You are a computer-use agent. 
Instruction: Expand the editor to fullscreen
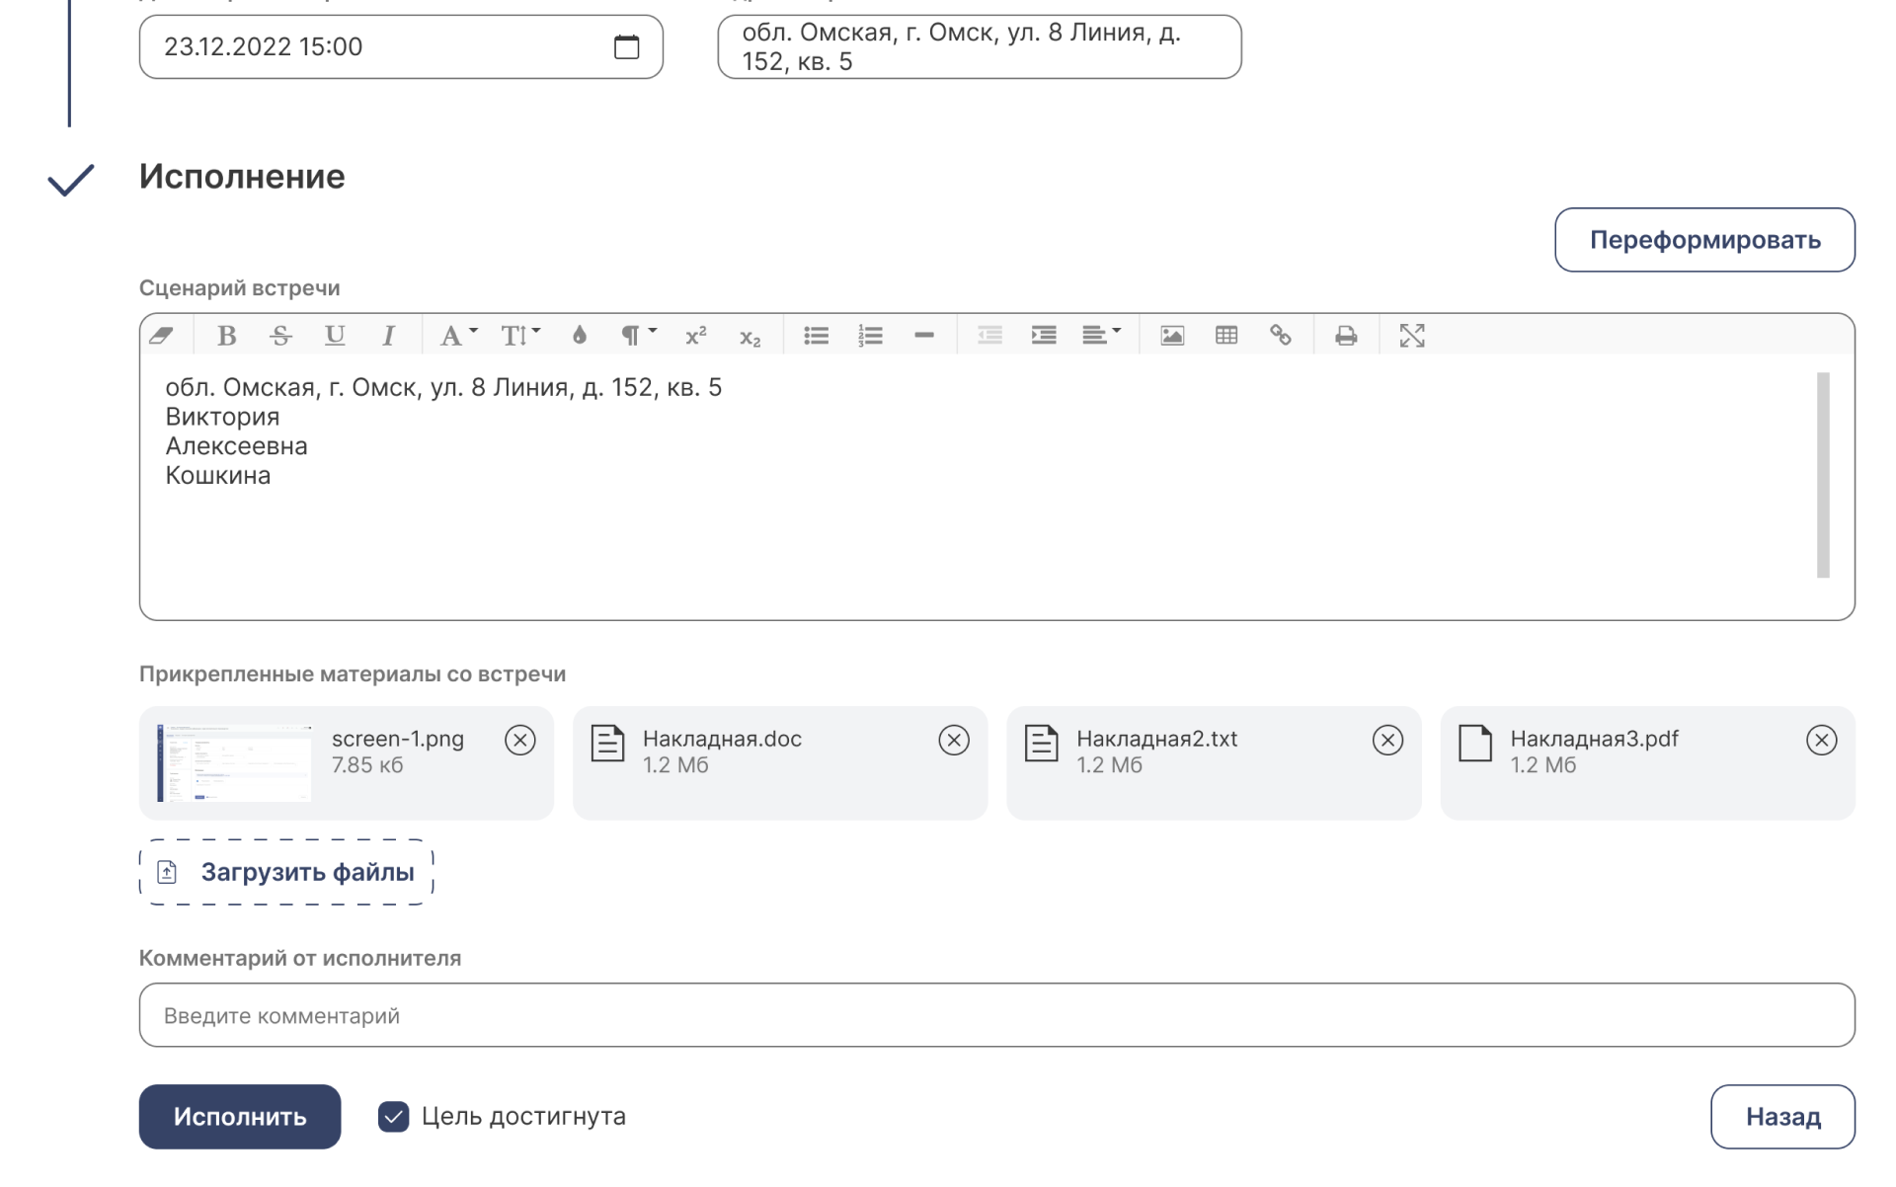pos(1412,336)
